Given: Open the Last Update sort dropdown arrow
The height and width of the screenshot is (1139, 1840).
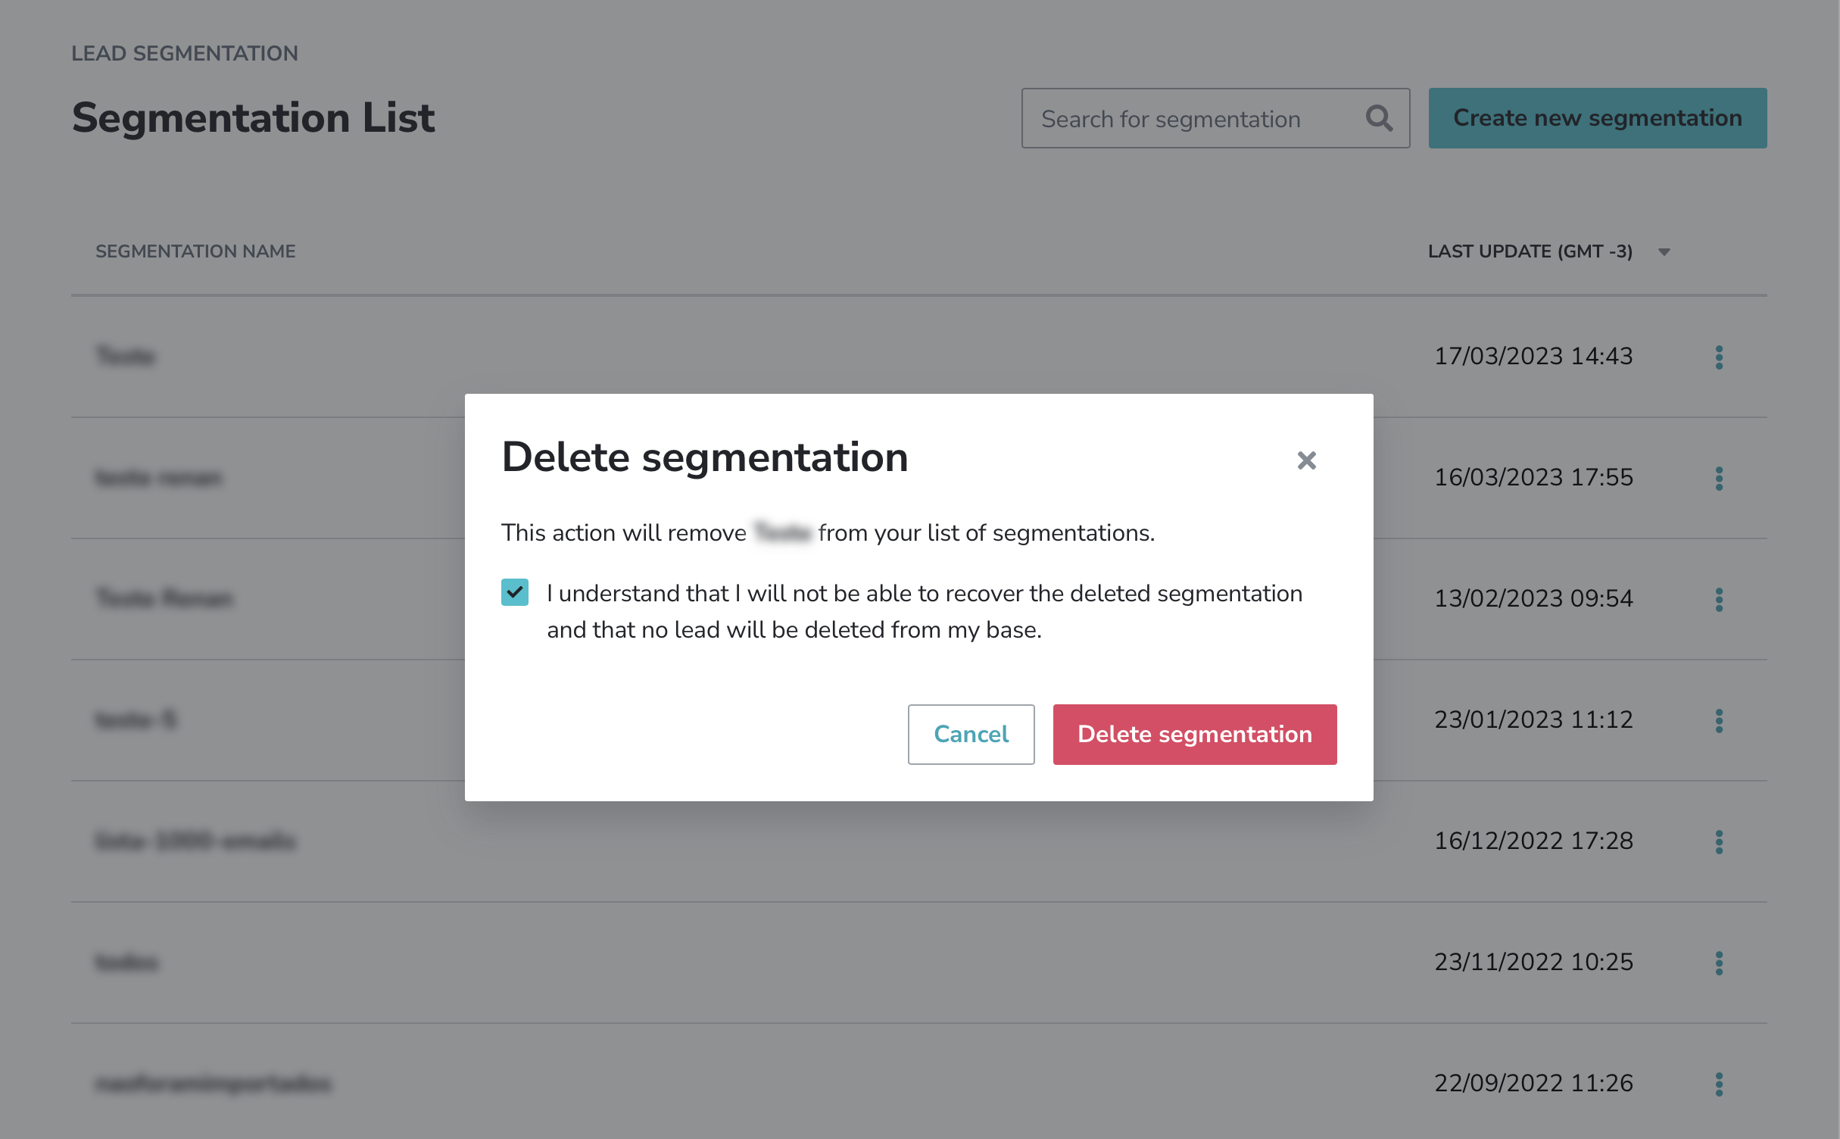Looking at the screenshot, I should point(1664,252).
